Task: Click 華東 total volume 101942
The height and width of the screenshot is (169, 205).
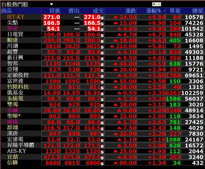Action: click(x=192, y=29)
